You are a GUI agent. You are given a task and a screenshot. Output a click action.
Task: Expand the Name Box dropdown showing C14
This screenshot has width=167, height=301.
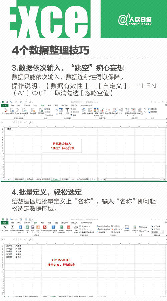coord(13,239)
